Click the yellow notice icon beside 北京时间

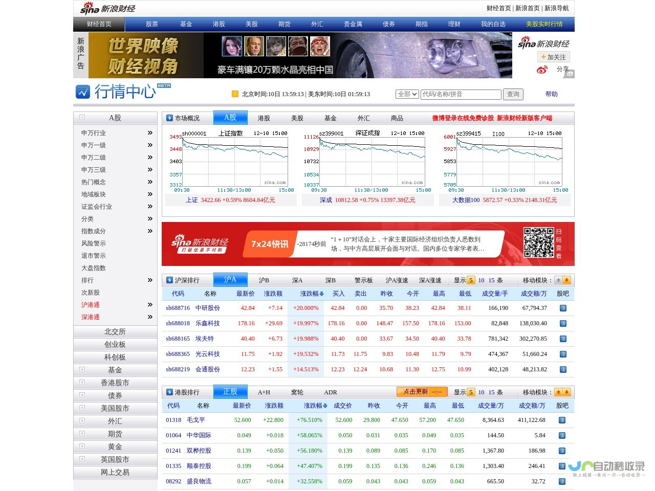(x=235, y=94)
